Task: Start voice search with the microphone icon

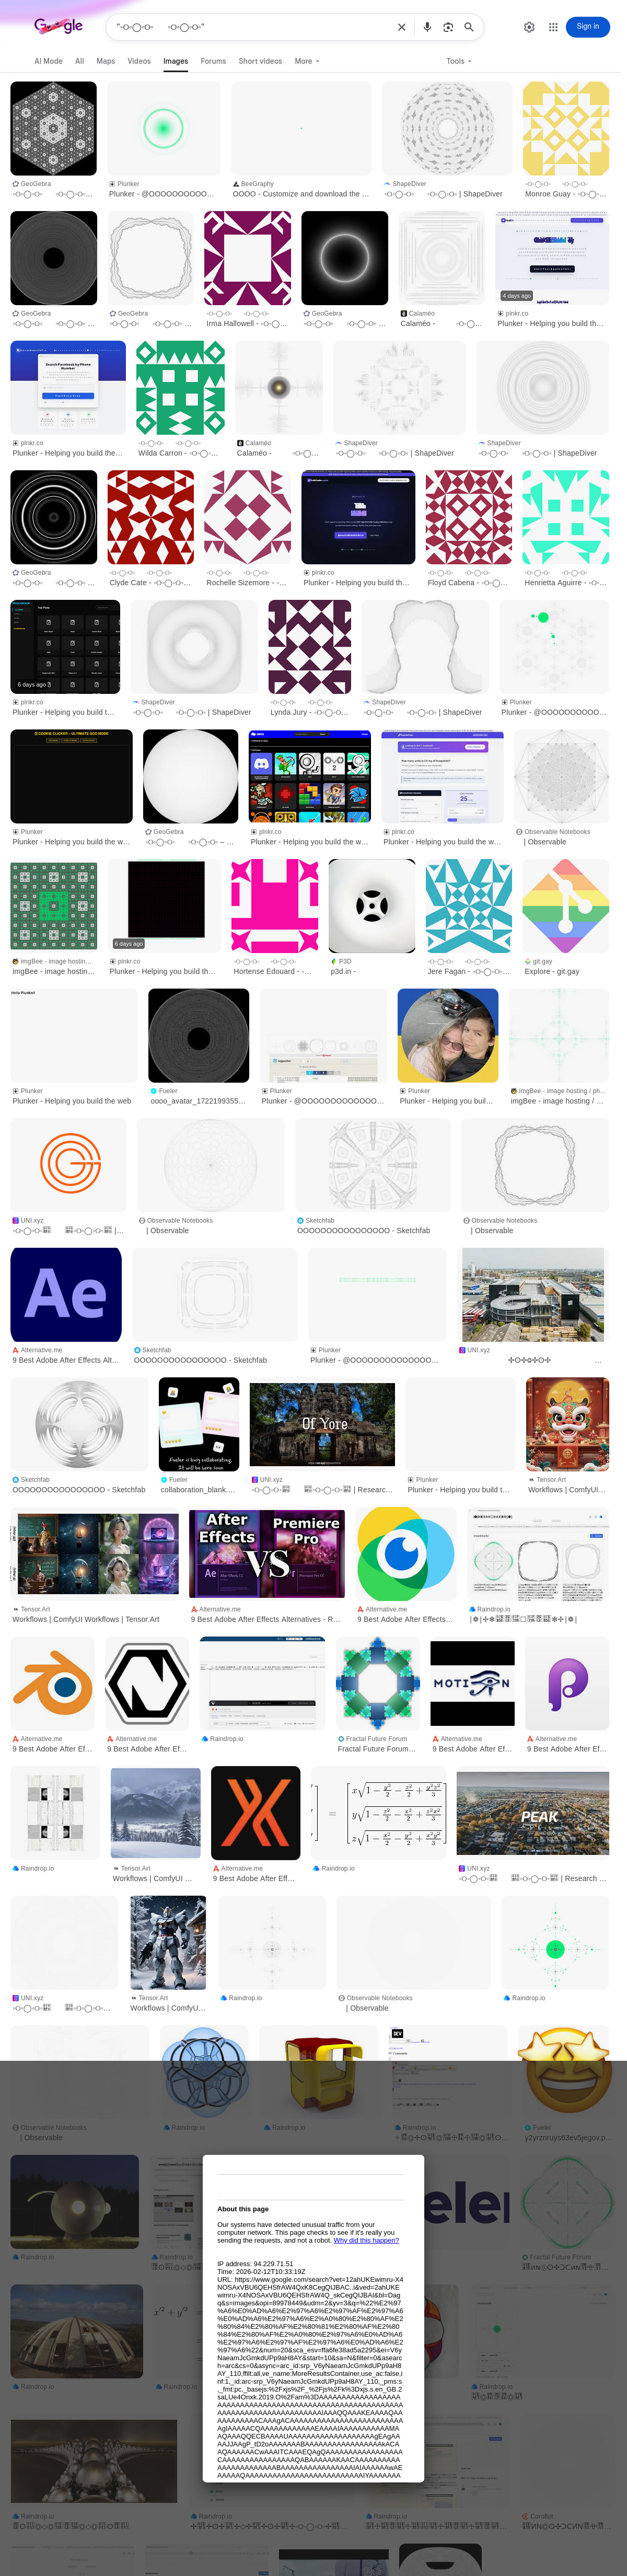Action: (427, 27)
